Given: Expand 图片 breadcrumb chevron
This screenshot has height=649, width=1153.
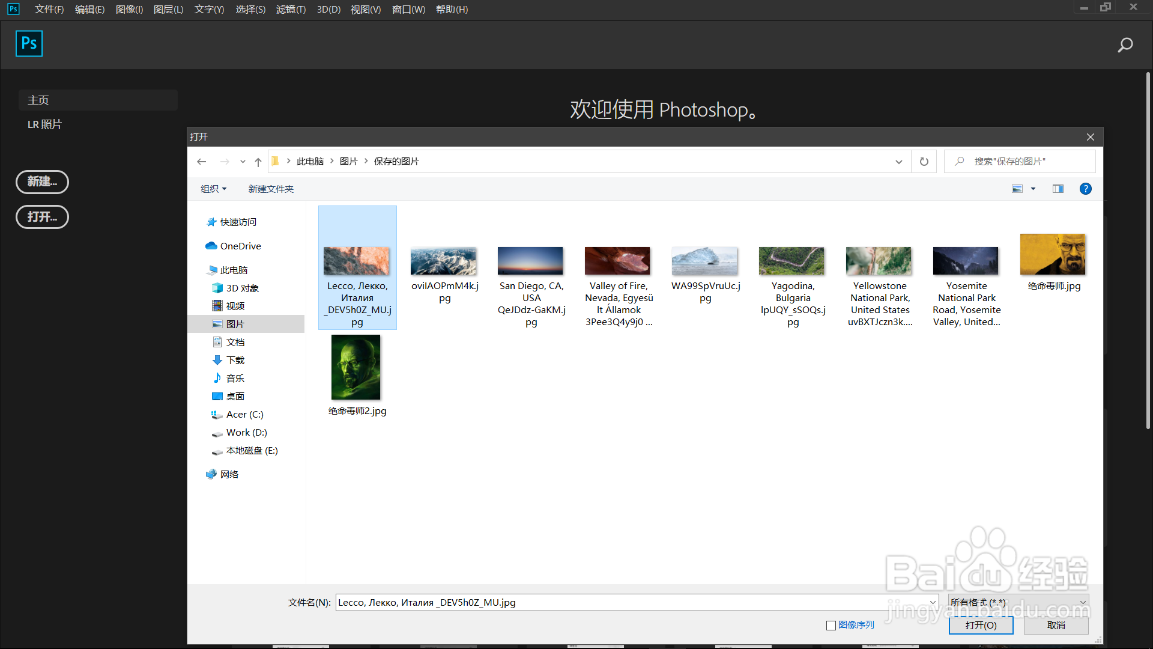Looking at the screenshot, I should point(366,161).
